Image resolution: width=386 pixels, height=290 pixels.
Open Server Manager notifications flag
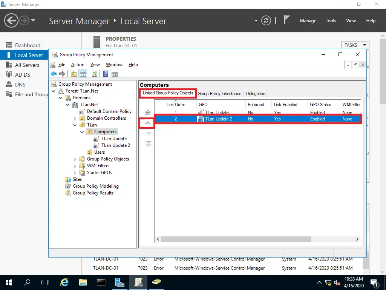(286, 20)
